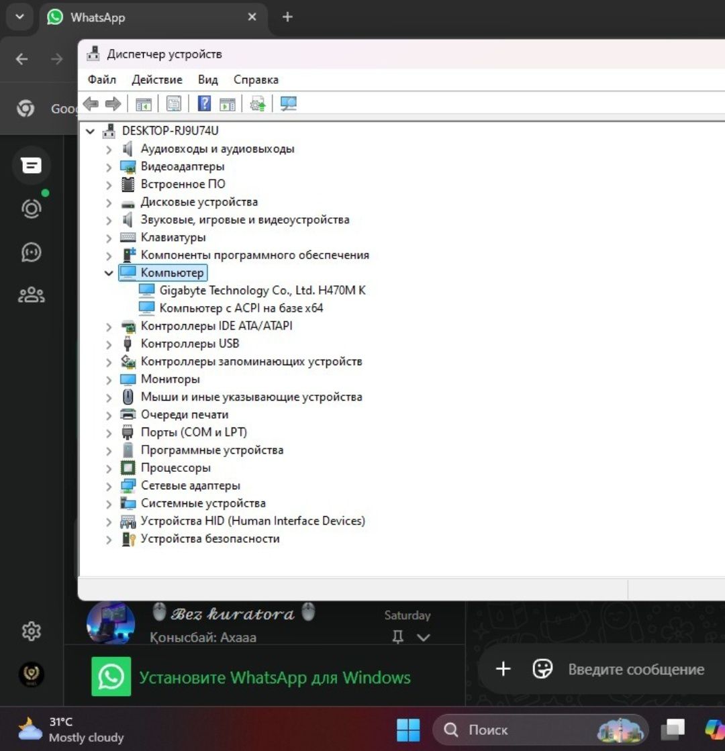The width and height of the screenshot is (725, 751).
Task: Open WhatsApp Chats sidebar icon
Action: coord(31,166)
